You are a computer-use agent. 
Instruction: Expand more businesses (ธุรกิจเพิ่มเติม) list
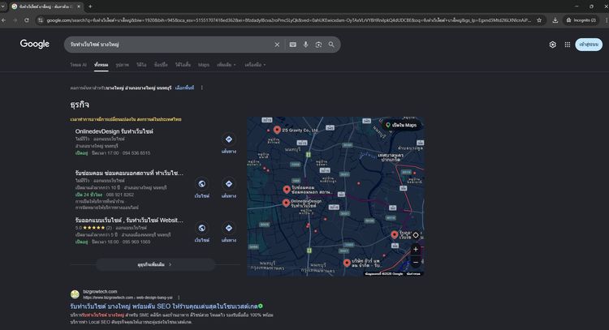155,264
